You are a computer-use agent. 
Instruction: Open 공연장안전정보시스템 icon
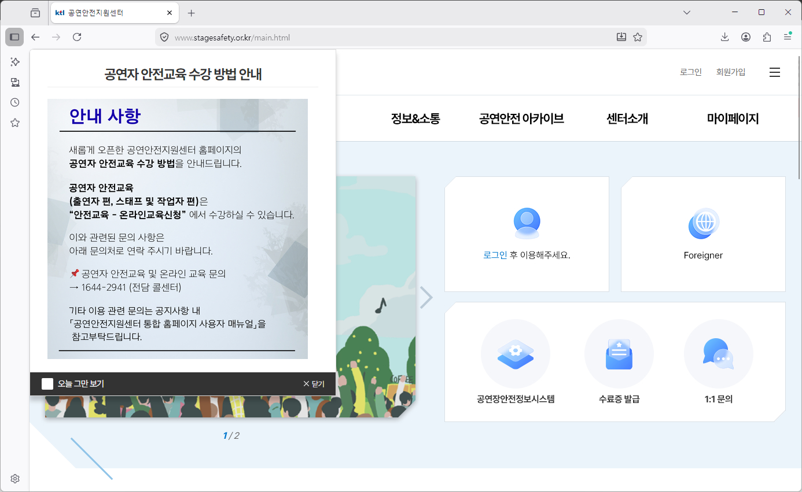tap(516, 354)
